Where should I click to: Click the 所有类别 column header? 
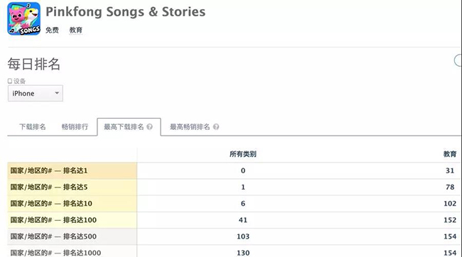(x=243, y=154)
